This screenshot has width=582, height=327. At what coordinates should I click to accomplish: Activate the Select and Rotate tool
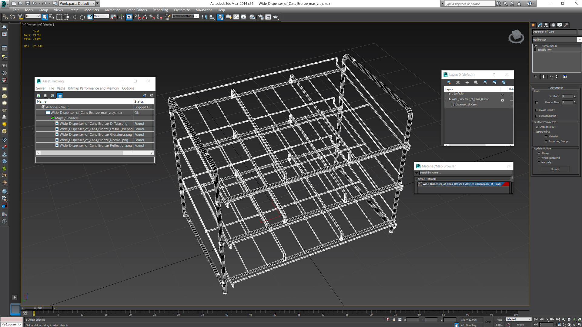82,17
